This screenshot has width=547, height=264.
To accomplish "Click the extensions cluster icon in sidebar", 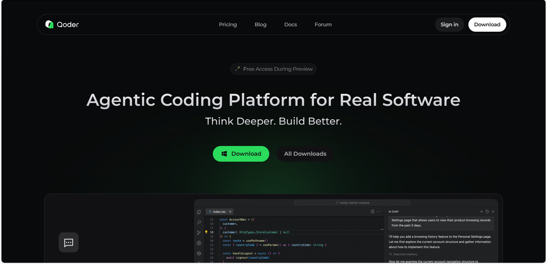I will pyautogui.click(x=199, y=253).
